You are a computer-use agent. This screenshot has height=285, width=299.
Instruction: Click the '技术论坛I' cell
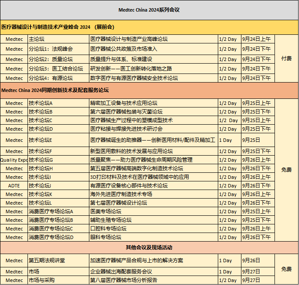[x=58, y=177]
